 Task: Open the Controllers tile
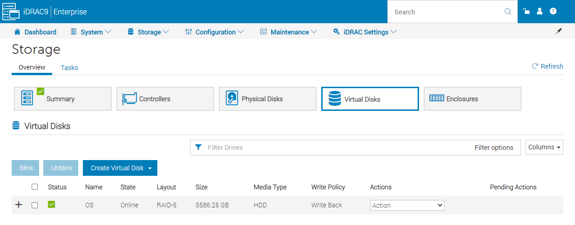(165, 99)
